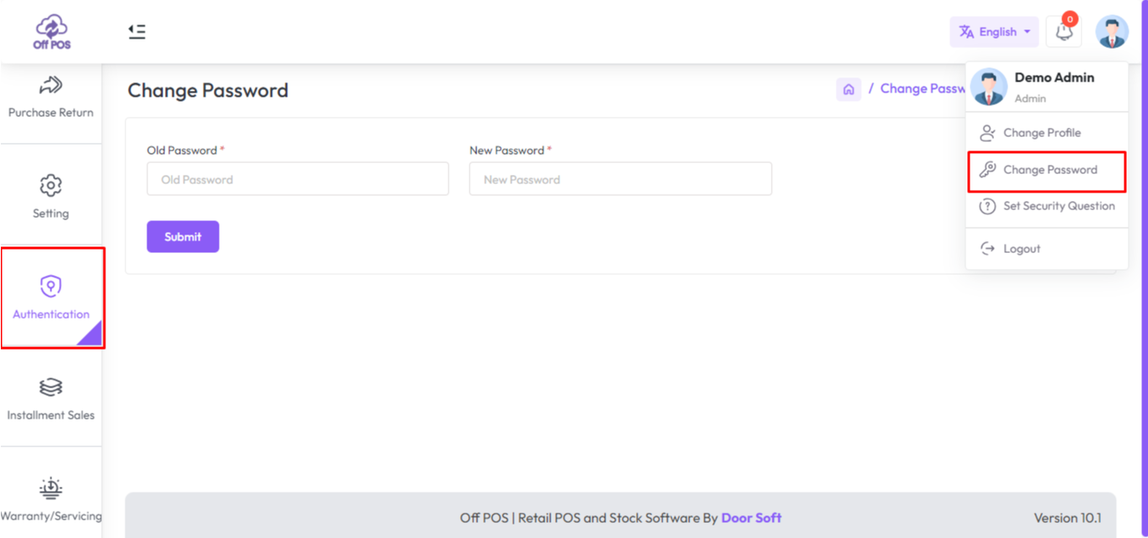Click the Old Password input field
The height and width of the screenshot is (538, 1148).
(298, 179)
